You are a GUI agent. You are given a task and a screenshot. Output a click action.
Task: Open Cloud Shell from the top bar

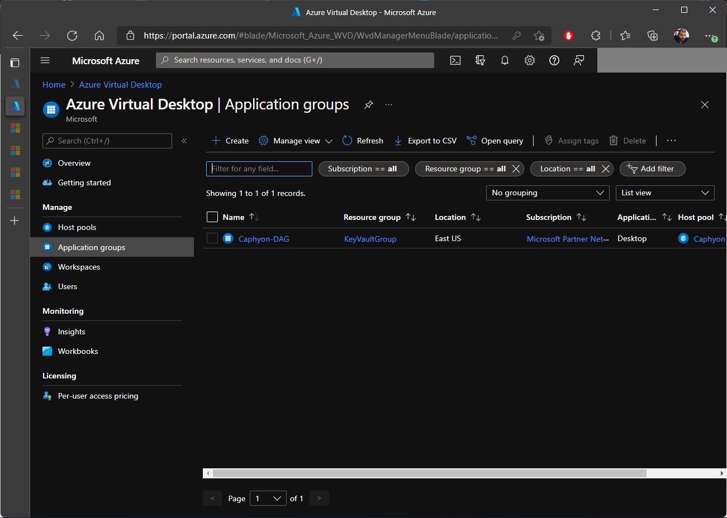pos(455,60)
